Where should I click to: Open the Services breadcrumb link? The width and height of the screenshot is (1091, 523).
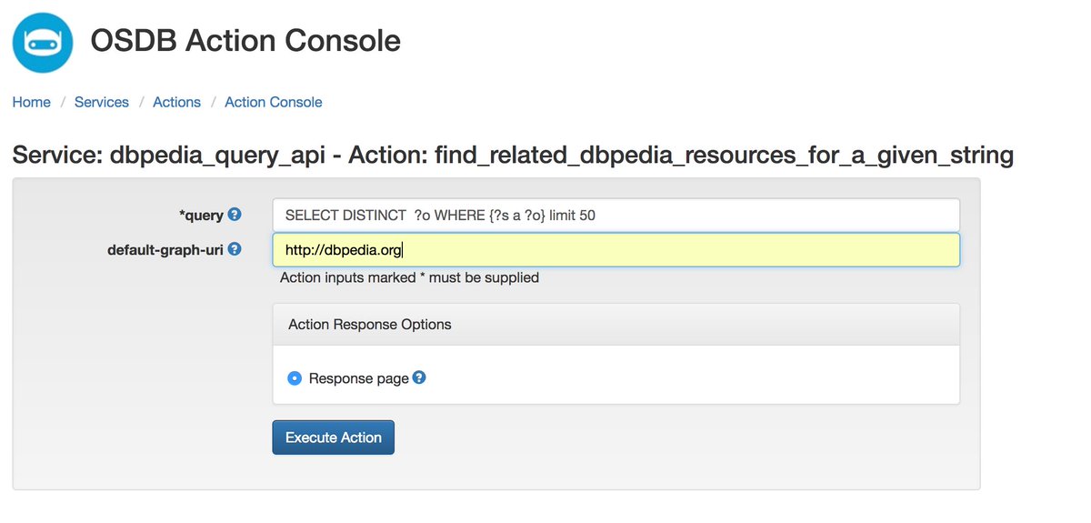pyautogui.click(x=102, y=102)
